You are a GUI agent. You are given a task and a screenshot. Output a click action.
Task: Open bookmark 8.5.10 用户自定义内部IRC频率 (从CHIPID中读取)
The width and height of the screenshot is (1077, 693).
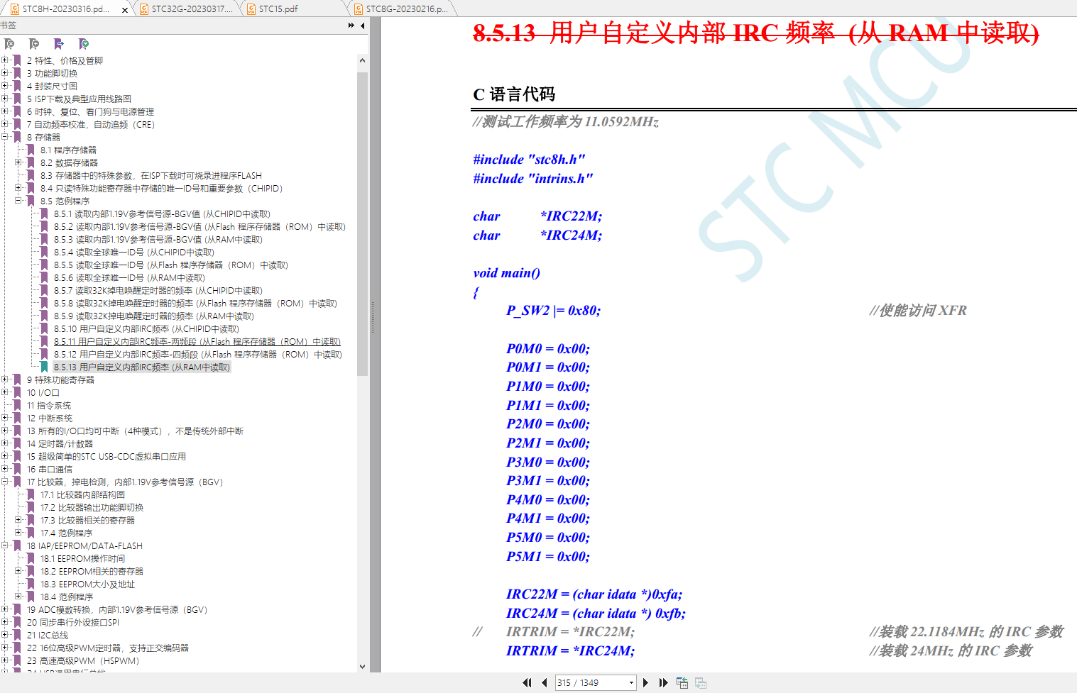146,329
